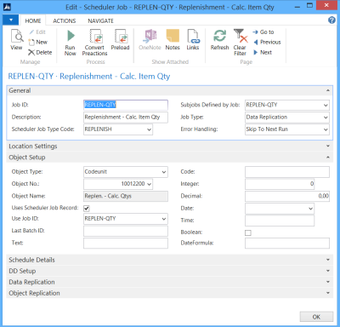The width and height of the screenshot is (340, 327).
Task: Expand DD Setup section
Action: click(x=328, y=271)
